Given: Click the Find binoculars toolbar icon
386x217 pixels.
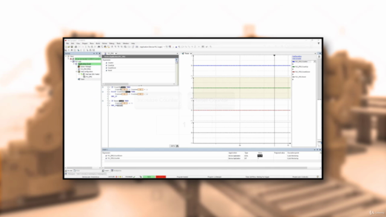Looking at the screenshot, I should (99, 47).
